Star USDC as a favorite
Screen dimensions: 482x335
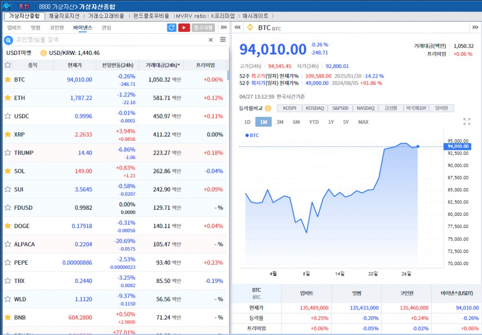[9, 116]
